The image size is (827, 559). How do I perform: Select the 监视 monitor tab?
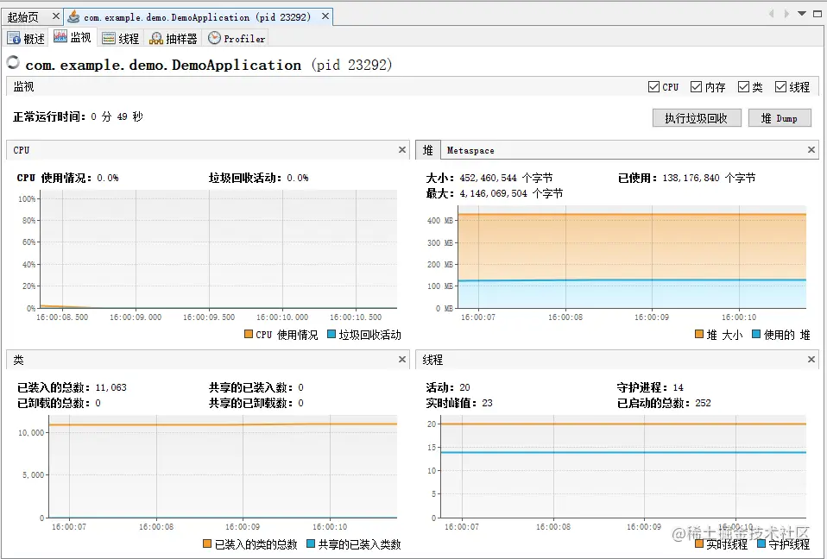(x=73, y=37)
